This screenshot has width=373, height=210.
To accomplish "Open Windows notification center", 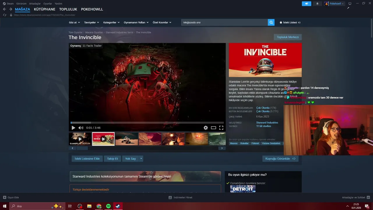I will click(367, 206).
